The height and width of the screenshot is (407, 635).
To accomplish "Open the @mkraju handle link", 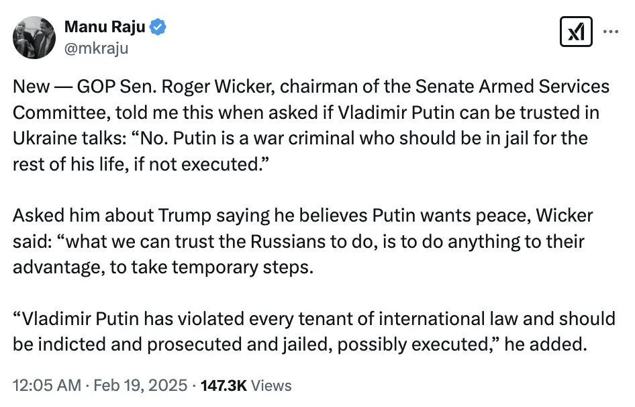I will tap(97, 48).
